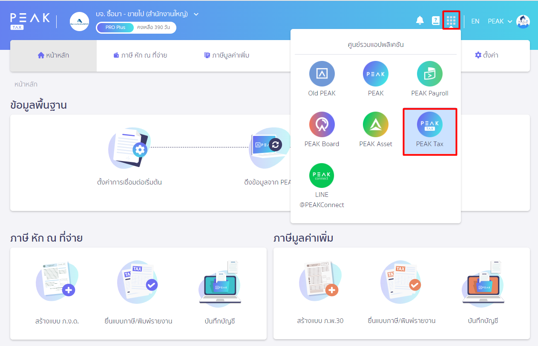This screenshot has height=346, width=538.
Task: Toggle the application center grid icon
Action: [x=451, y=20]
